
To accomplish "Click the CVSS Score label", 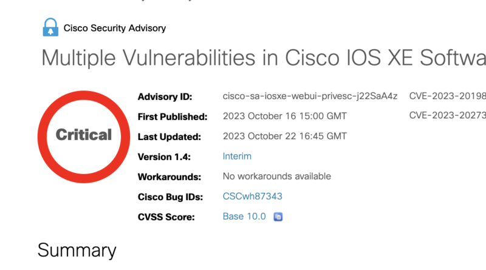I will (x=166, y=217).
